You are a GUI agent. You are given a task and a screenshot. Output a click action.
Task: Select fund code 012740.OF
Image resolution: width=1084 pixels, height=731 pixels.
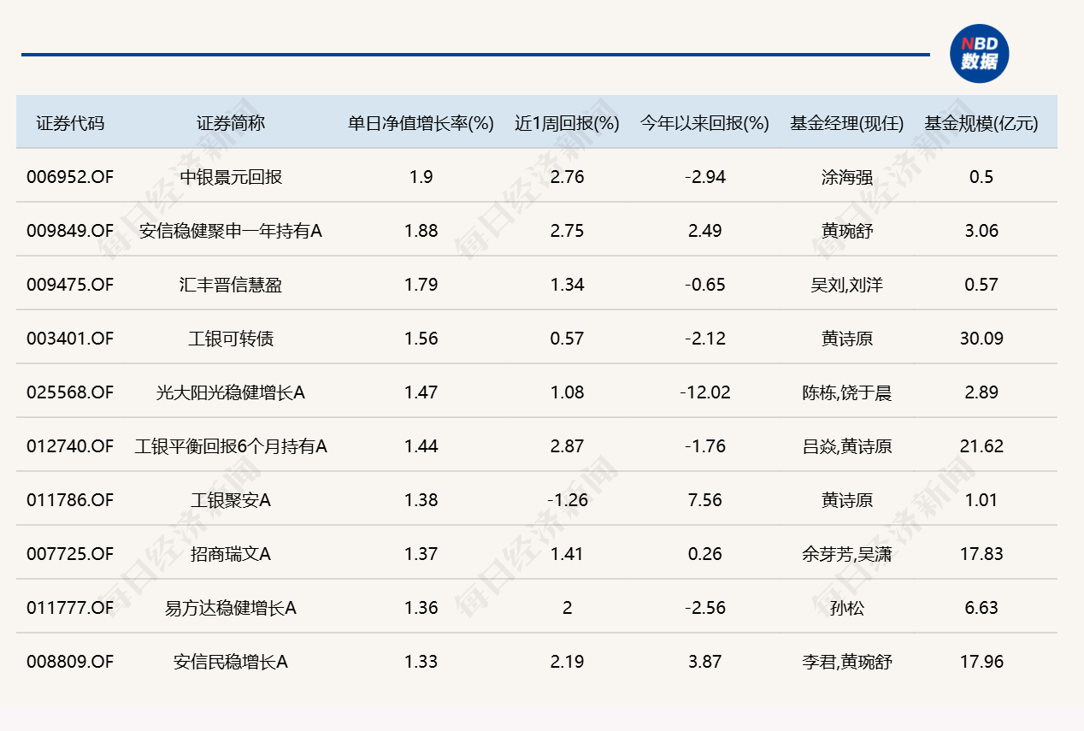tap(70, 446)
